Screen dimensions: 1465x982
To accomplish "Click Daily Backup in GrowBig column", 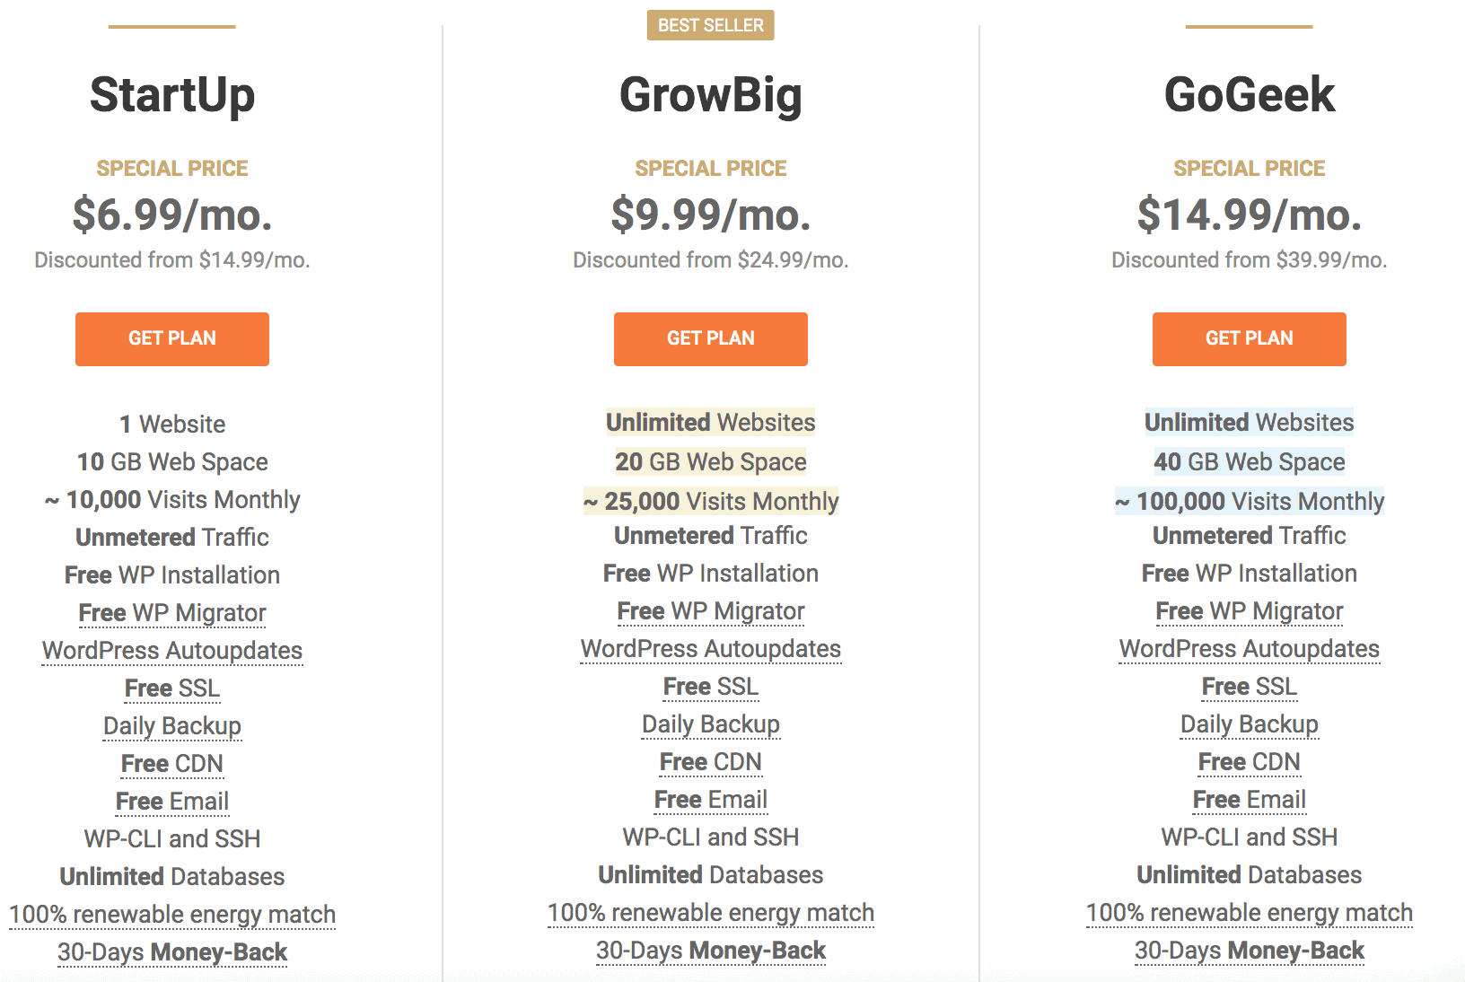I will (711, 724).
